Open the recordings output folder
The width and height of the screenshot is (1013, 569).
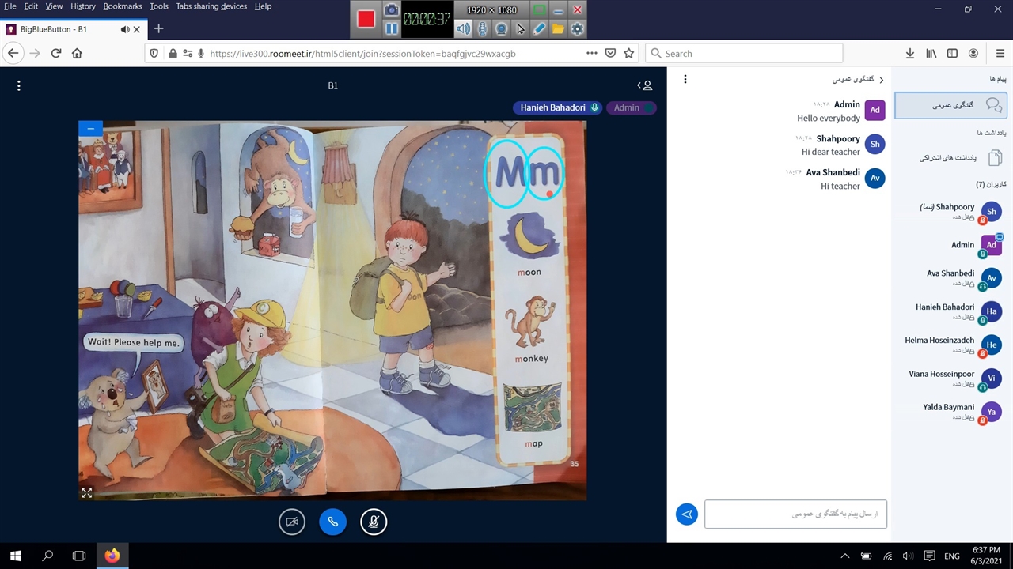pos(558,28)
